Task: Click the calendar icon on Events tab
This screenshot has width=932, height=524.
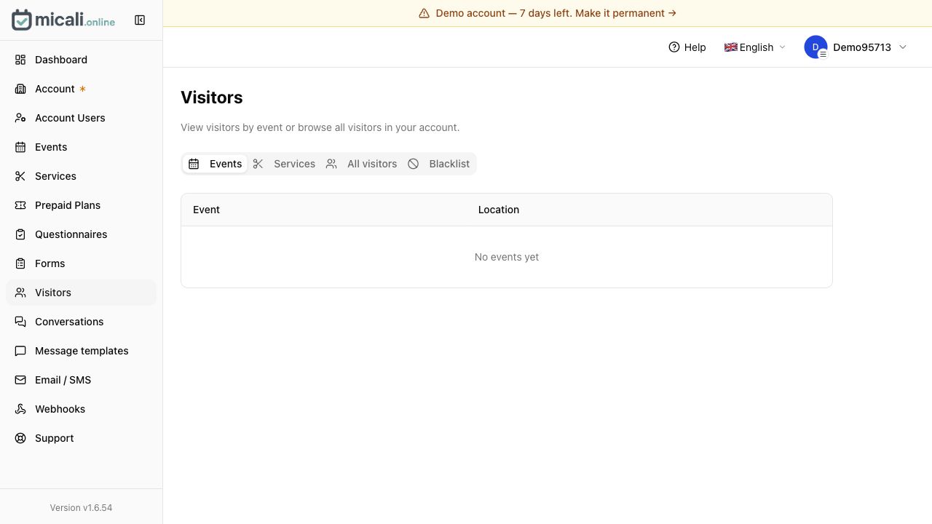Action: (194, 164)
